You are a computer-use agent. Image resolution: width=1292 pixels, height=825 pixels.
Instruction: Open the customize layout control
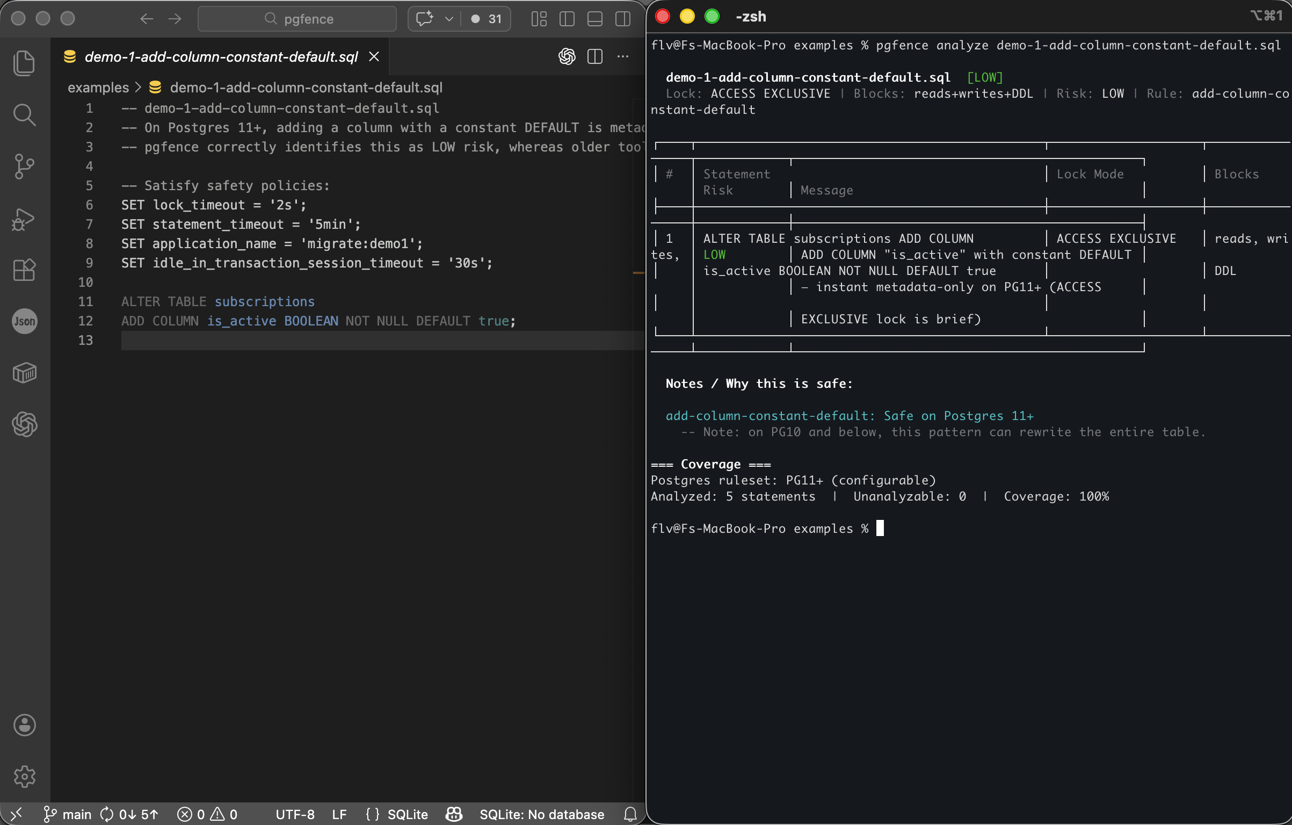click(539, 19)
